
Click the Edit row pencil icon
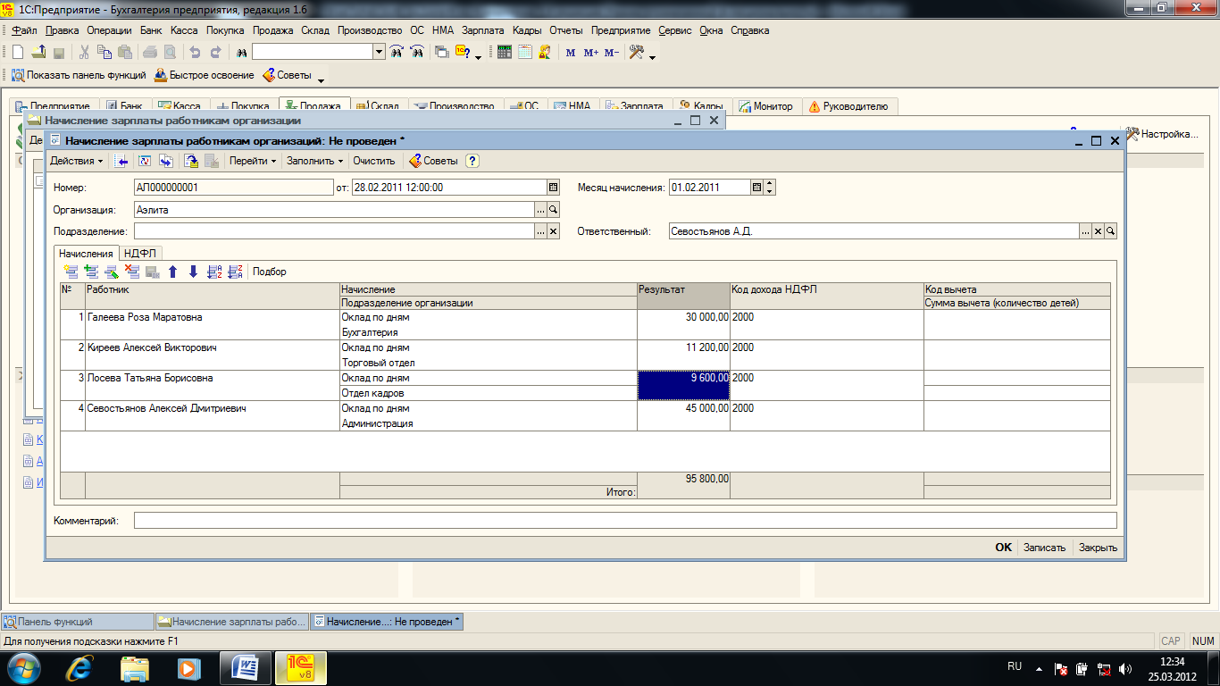112,272
